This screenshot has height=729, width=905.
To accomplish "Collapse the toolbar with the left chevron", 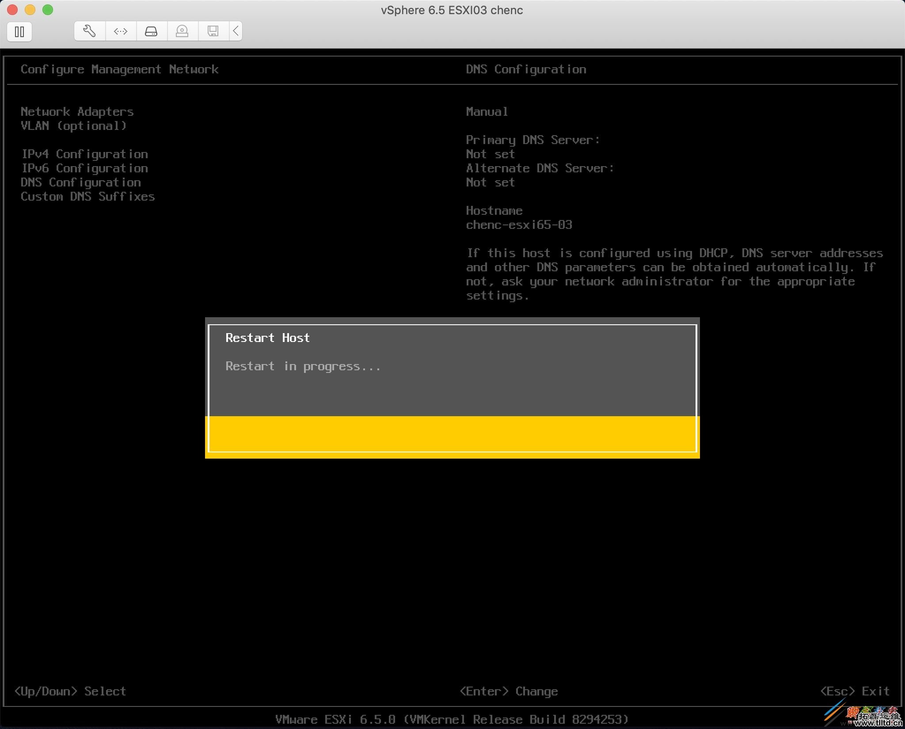I will 236,31.
